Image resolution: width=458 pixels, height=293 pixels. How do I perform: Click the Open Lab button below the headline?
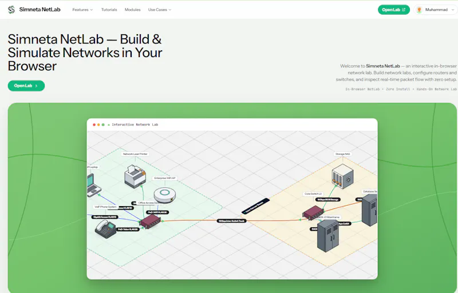[x=26, y=86]
